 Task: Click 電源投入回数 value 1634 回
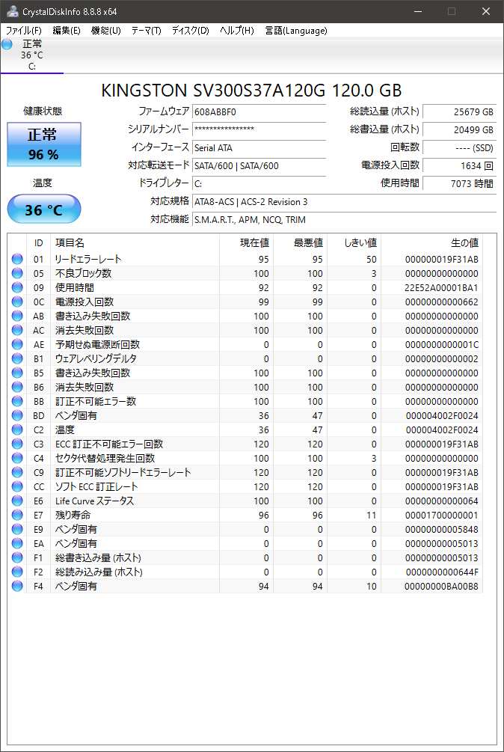pyautogui.click(x=460, y=166)
